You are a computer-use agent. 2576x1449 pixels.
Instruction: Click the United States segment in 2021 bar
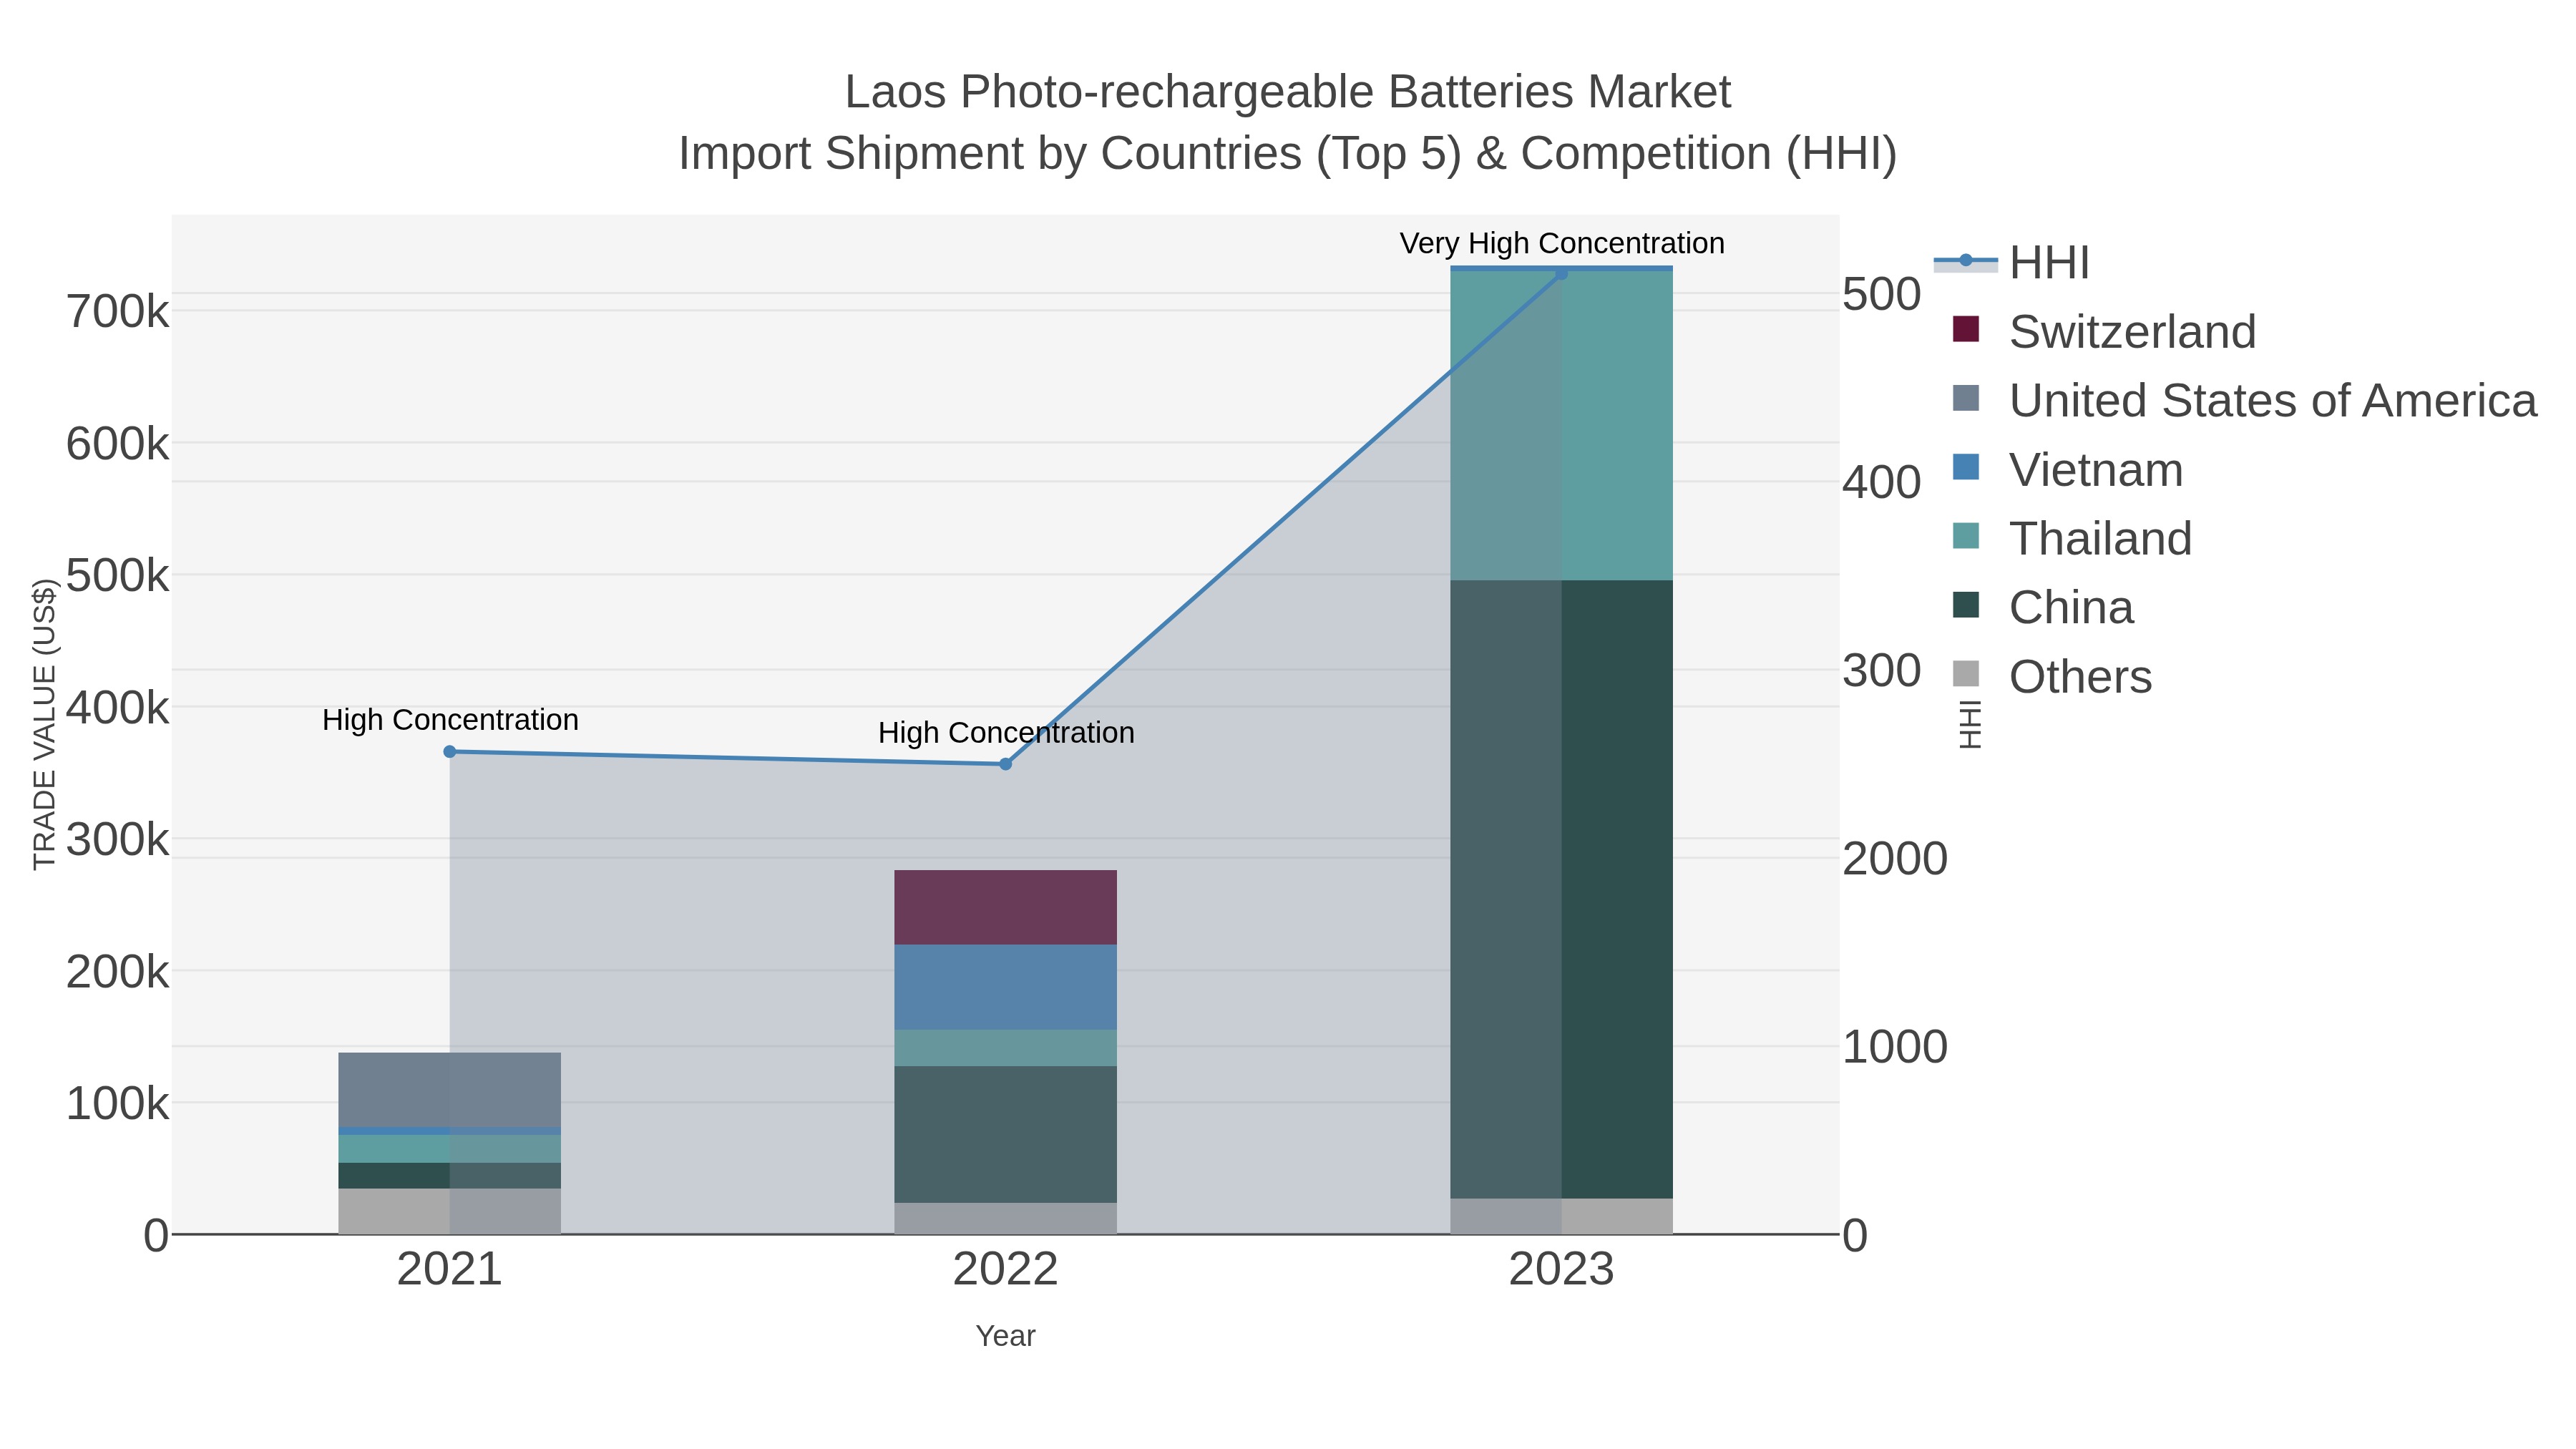click(450, 1091)
